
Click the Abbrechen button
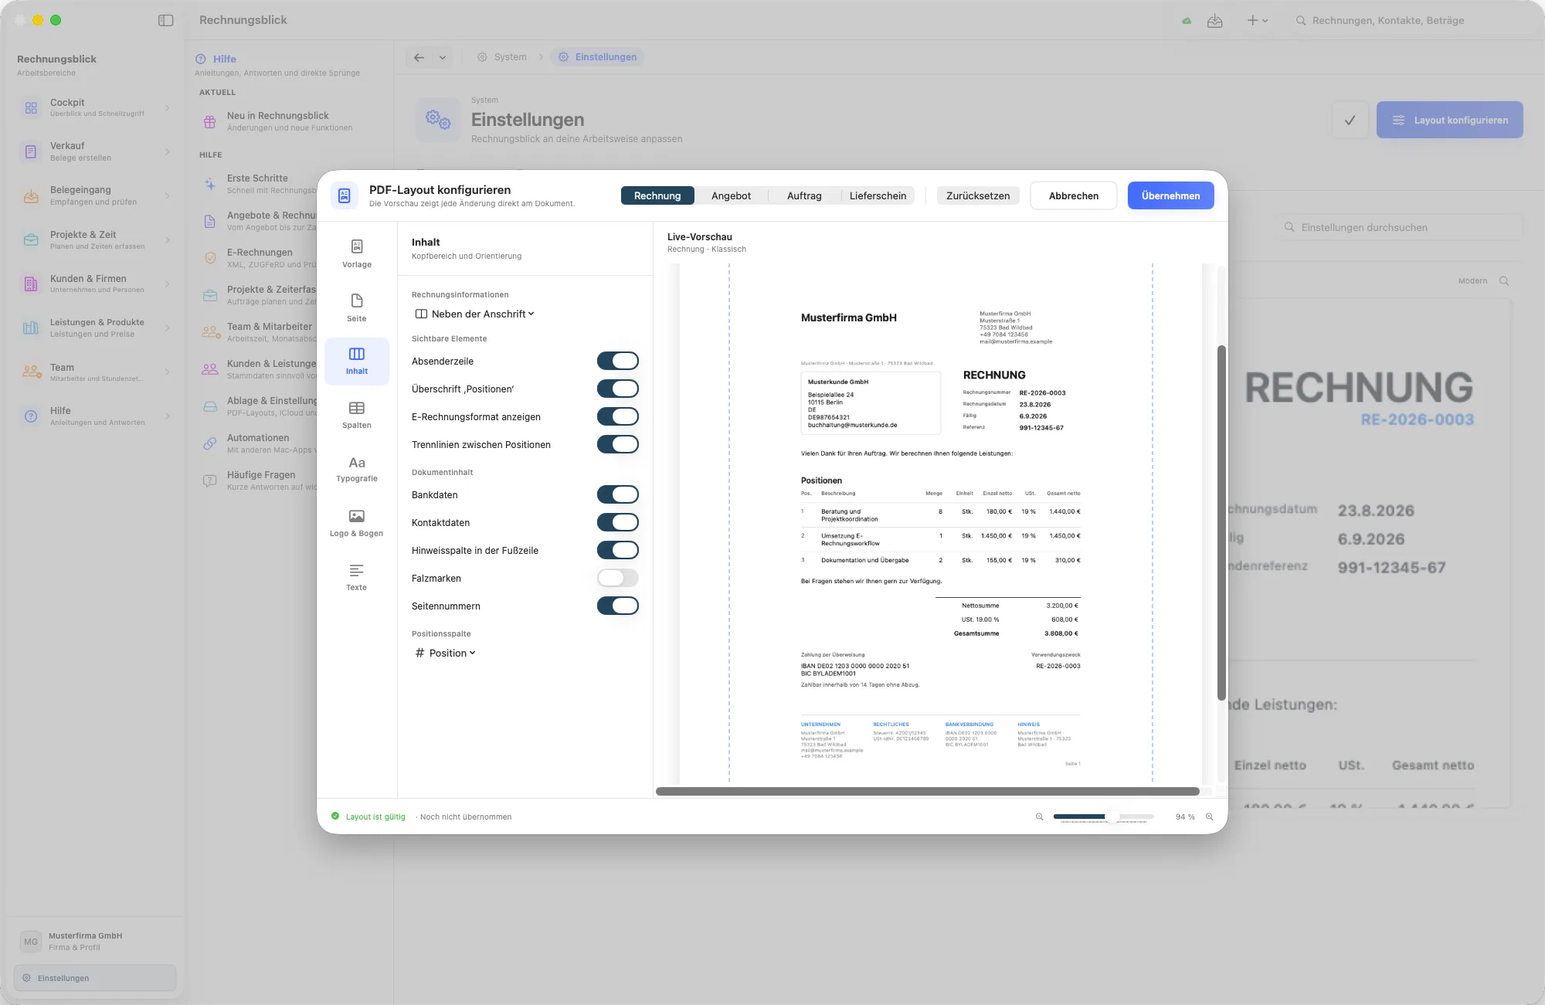(1074, 195)
